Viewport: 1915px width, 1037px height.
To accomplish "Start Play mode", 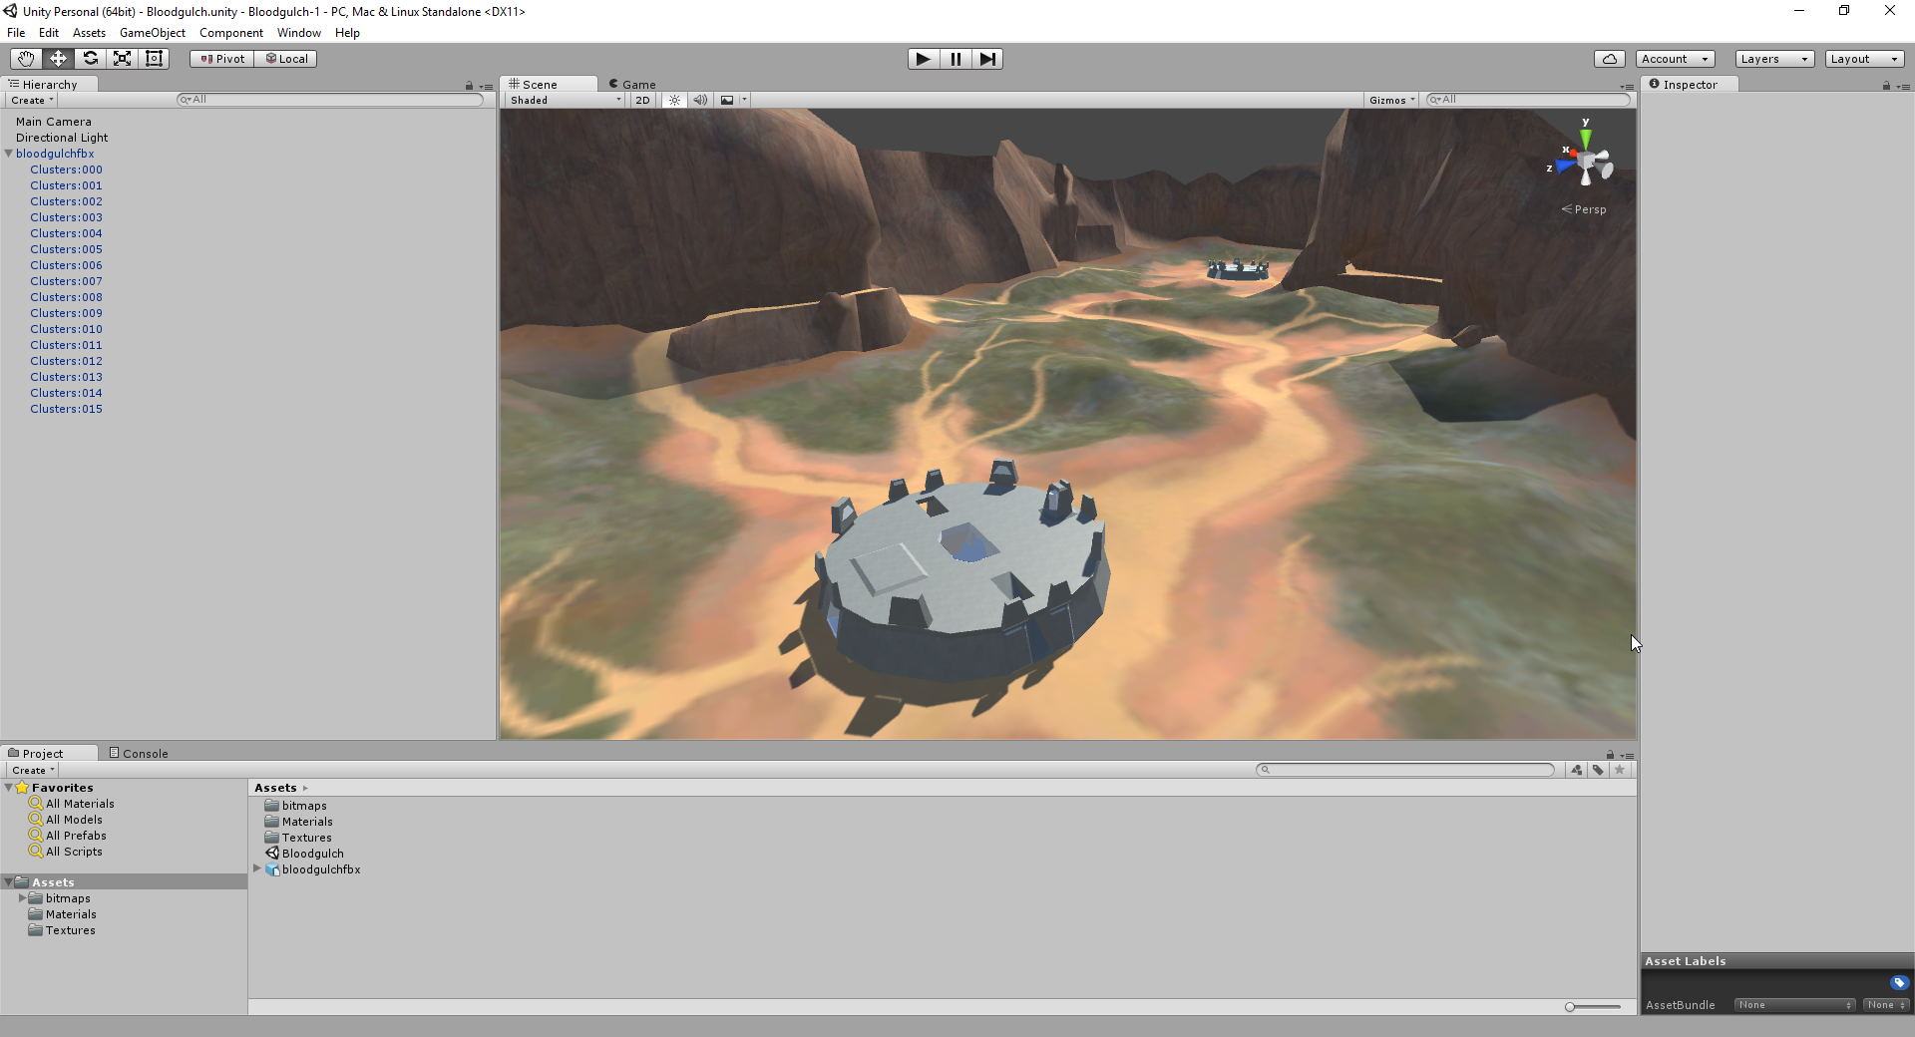I will pyautogui.click(x=923, y=59).
